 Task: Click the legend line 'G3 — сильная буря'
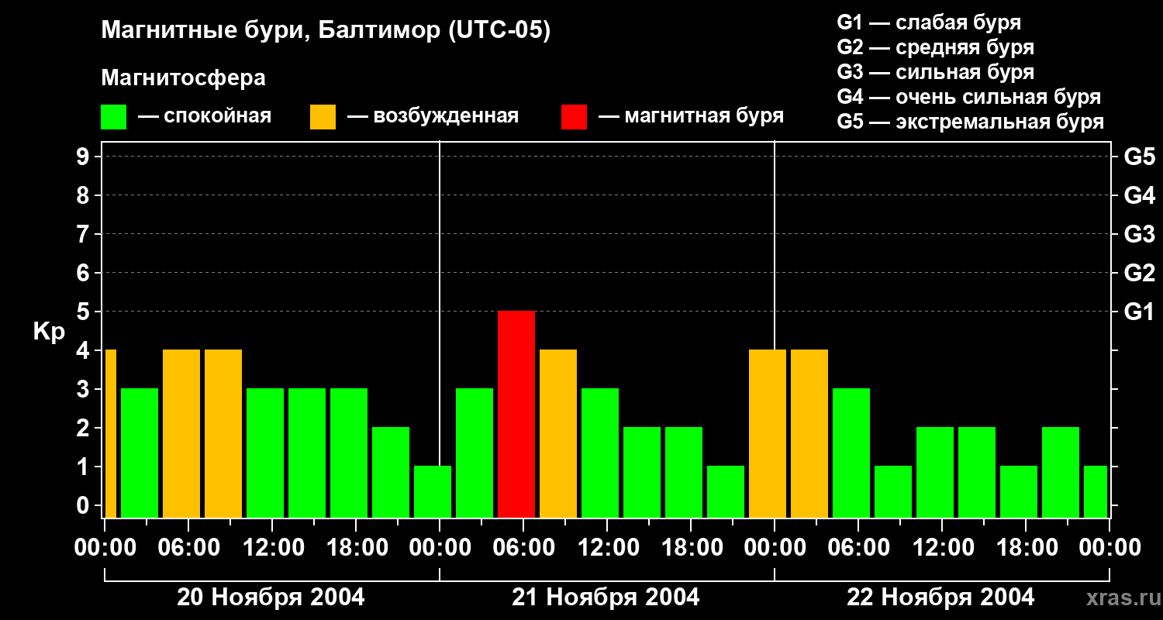coord(935,72)
